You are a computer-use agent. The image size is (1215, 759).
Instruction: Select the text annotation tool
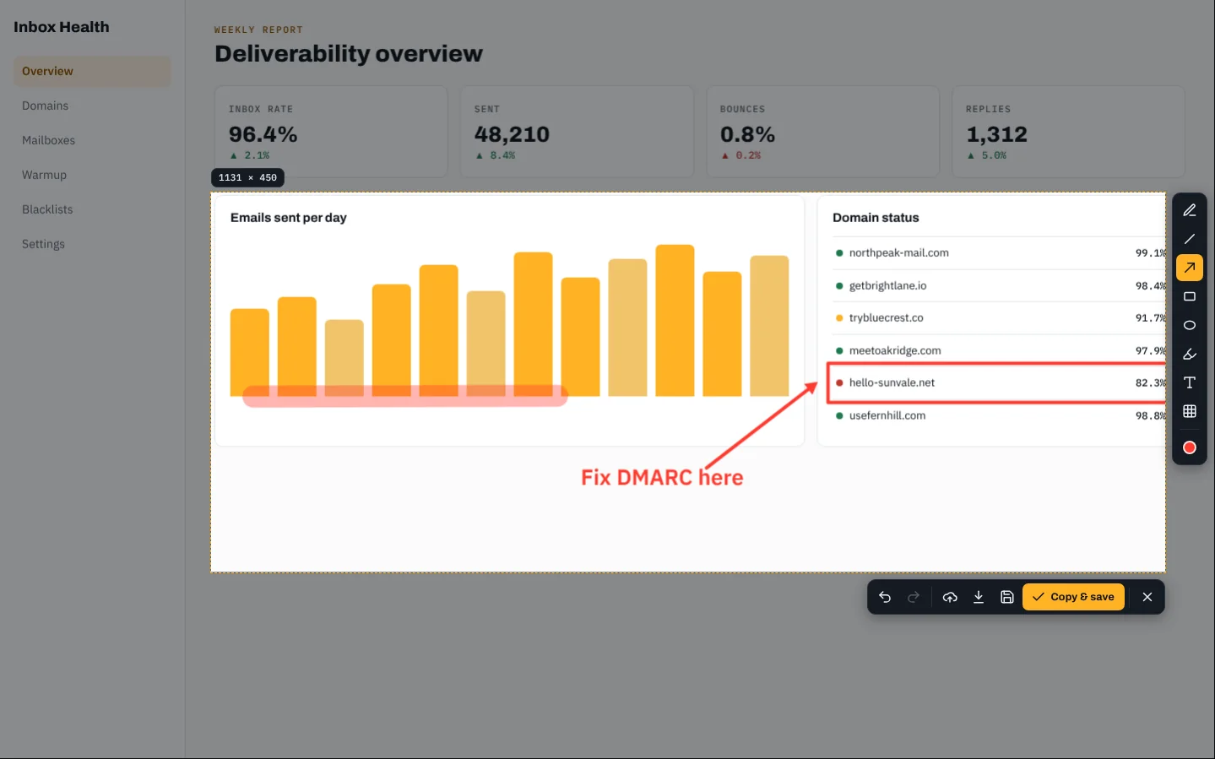click(x=1189, y=382)
